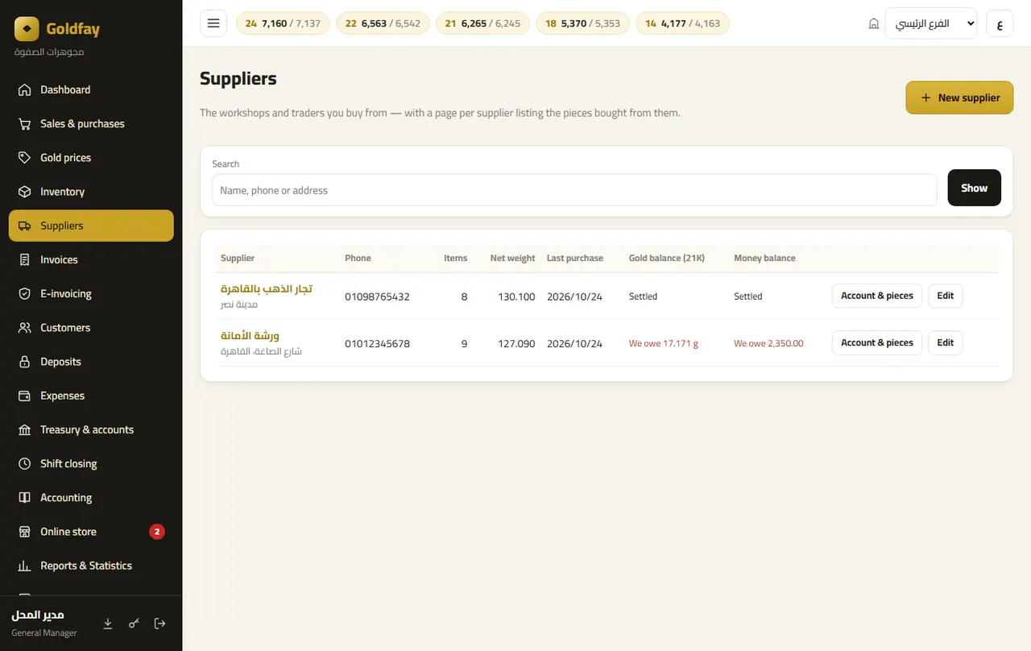Open the Deposits lock icon
The image size is (1031, 651).
click(x=25, y=362)
